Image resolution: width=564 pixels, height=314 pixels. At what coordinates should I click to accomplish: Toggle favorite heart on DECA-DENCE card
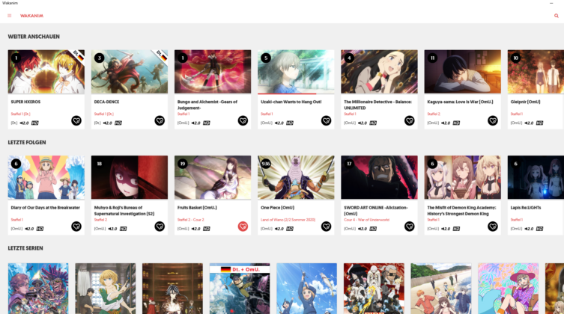click(x=160, y=120)
